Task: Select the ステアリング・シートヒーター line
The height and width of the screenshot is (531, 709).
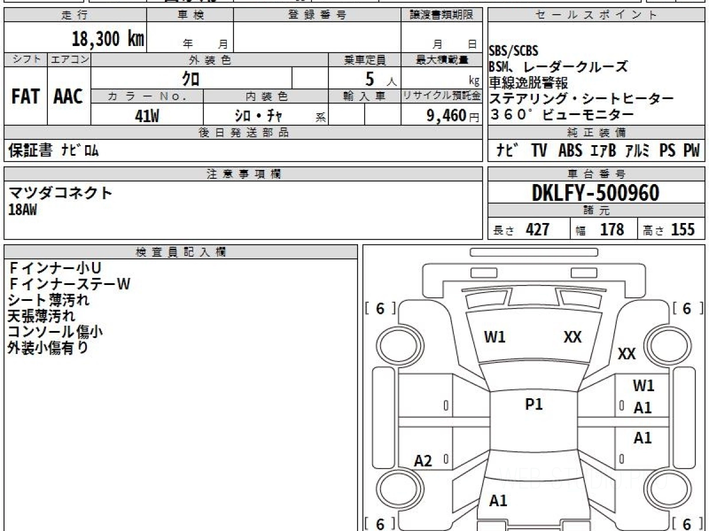Action: coord(581,99)
